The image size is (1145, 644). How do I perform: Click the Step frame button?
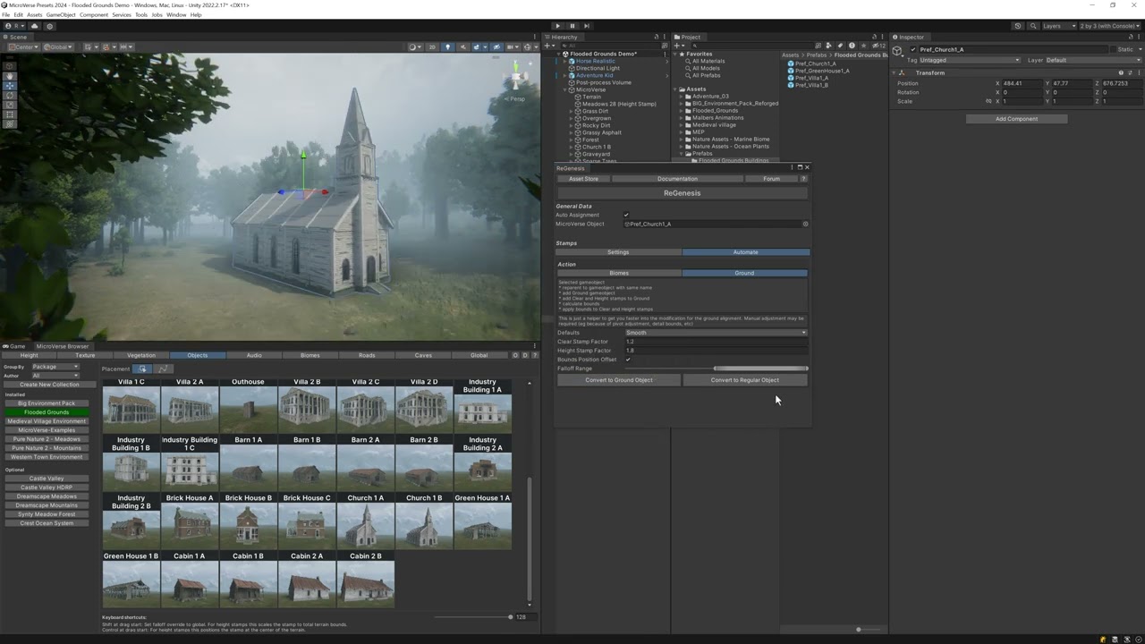[x=588, y=26]
